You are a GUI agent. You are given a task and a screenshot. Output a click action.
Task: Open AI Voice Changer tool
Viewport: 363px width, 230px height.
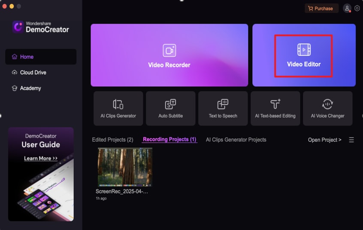(x=327, y=108)
